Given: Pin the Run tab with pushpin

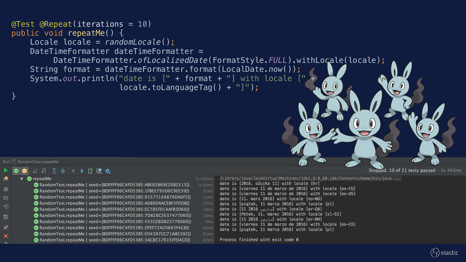Looking at the screenshot, I should coord(6,227).
